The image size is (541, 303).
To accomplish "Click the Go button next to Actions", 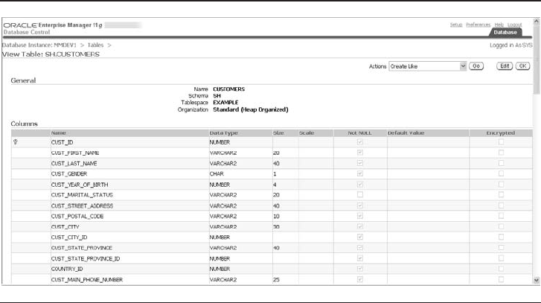I will pyautogui.click(x=476, y=66).
